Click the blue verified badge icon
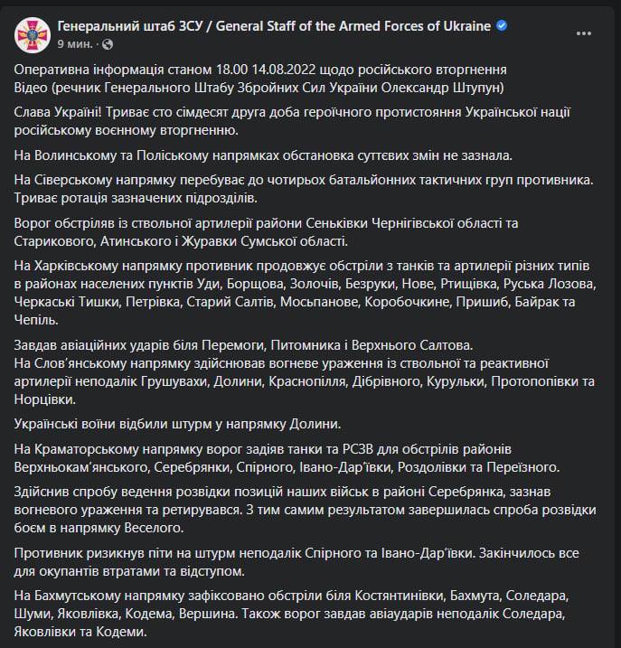Image resolution: width=621 pixels, height=648 pixels. tap(502, 25)
